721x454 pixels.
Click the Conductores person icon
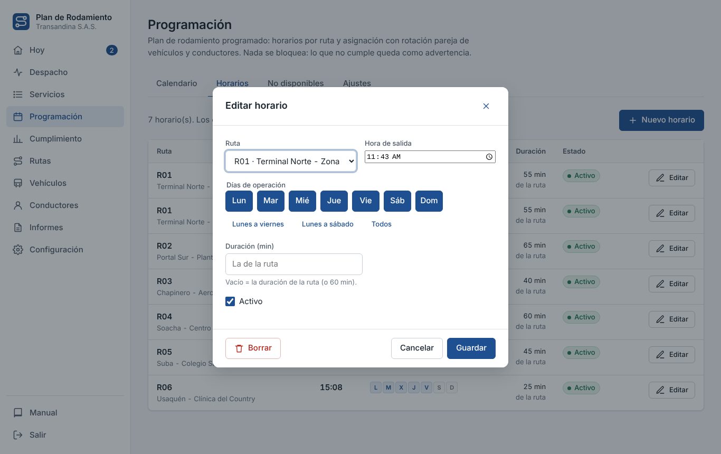point(18,205)
